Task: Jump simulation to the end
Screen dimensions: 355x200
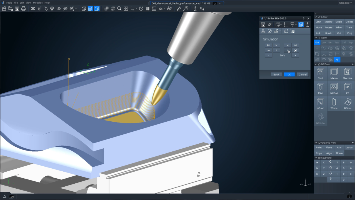Action: 295,45
